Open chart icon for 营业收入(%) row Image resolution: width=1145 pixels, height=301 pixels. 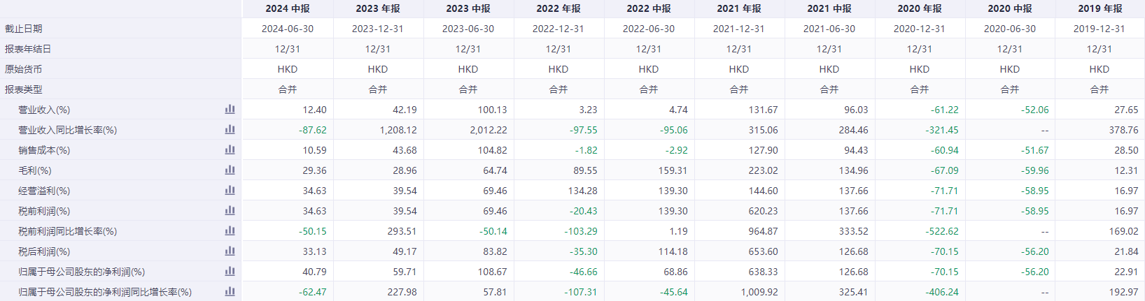[230, 110]
